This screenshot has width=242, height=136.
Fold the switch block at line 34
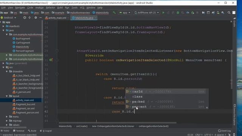tap(57, 74)
